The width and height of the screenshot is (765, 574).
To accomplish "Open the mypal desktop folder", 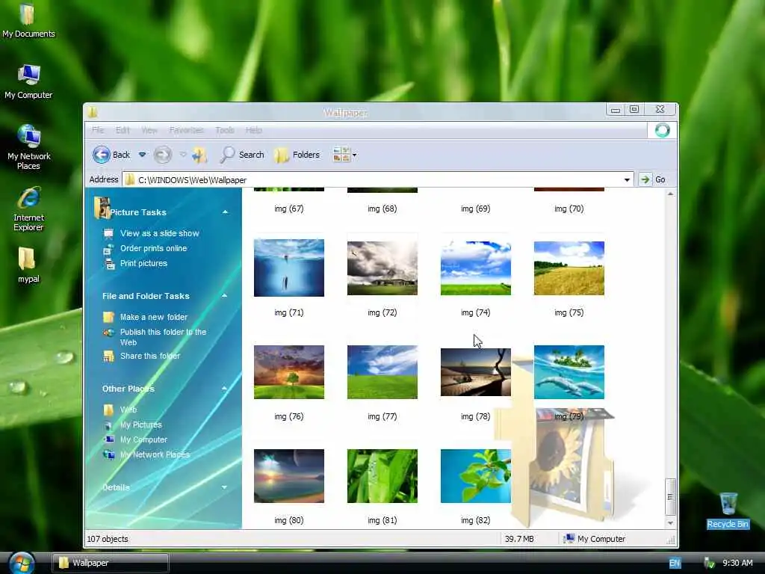I will coord(28,265).
